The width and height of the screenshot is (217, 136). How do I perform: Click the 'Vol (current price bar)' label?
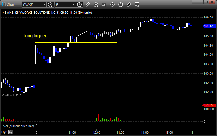19,126
